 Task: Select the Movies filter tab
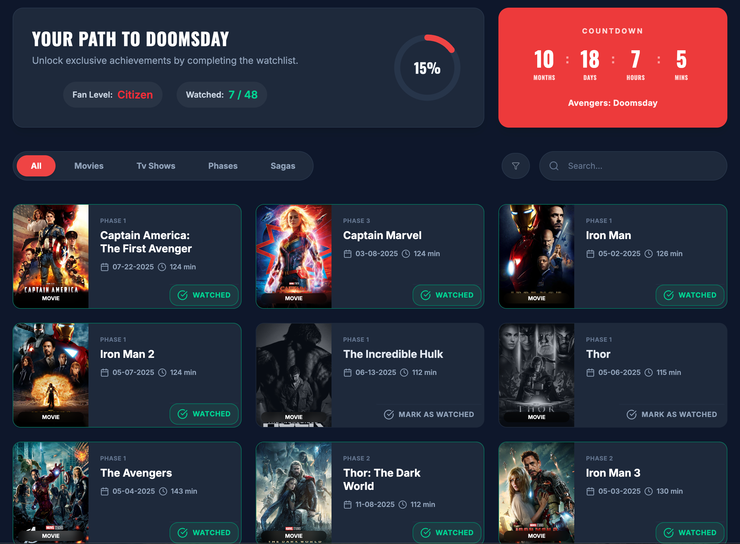88,166
